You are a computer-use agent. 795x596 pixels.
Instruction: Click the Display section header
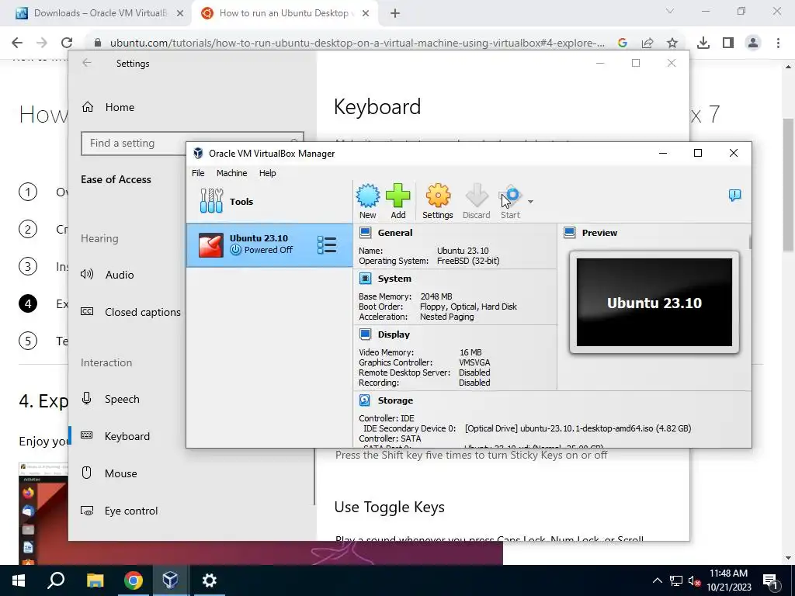[394, 334]
